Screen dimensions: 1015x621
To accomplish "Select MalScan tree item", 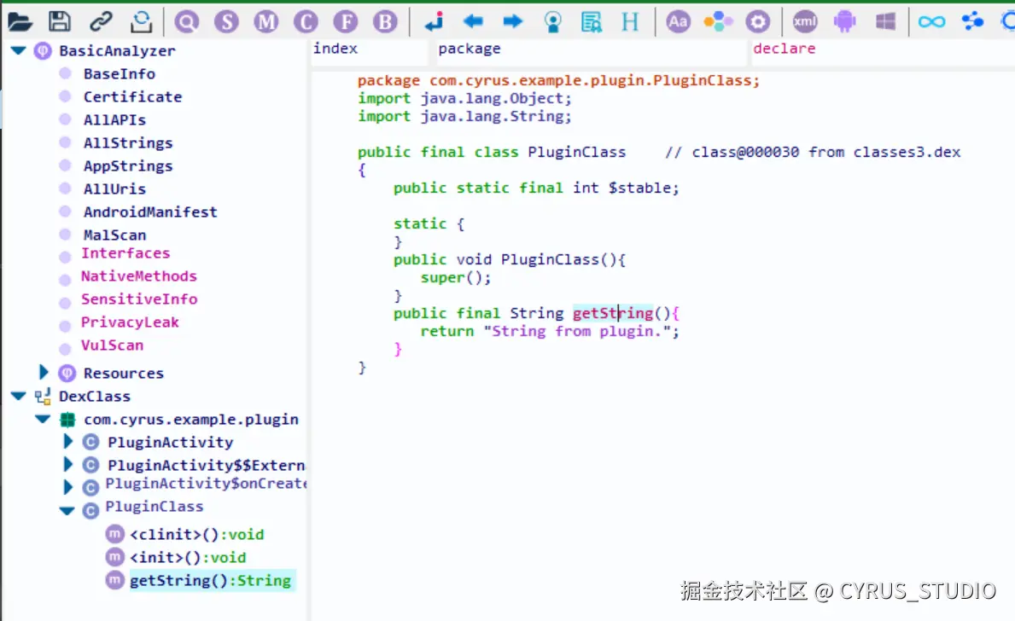I will (x=114, y=235).
